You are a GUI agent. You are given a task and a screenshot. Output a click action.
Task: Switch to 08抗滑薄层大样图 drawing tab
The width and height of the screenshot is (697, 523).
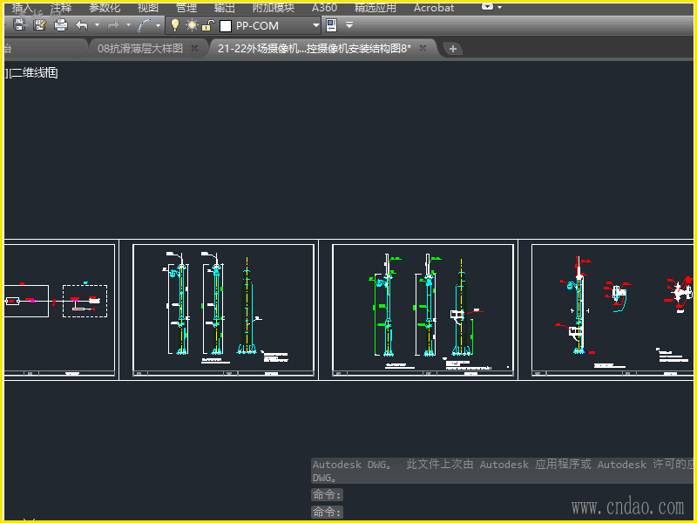[140, 49]
